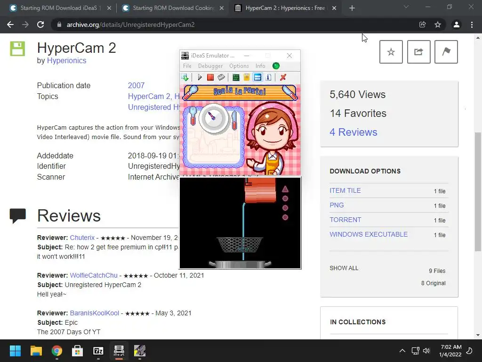Viewport: 482px width, 362px height.
Task: Open the File menu in iDeaS Emulator
Action: (187, 66)
